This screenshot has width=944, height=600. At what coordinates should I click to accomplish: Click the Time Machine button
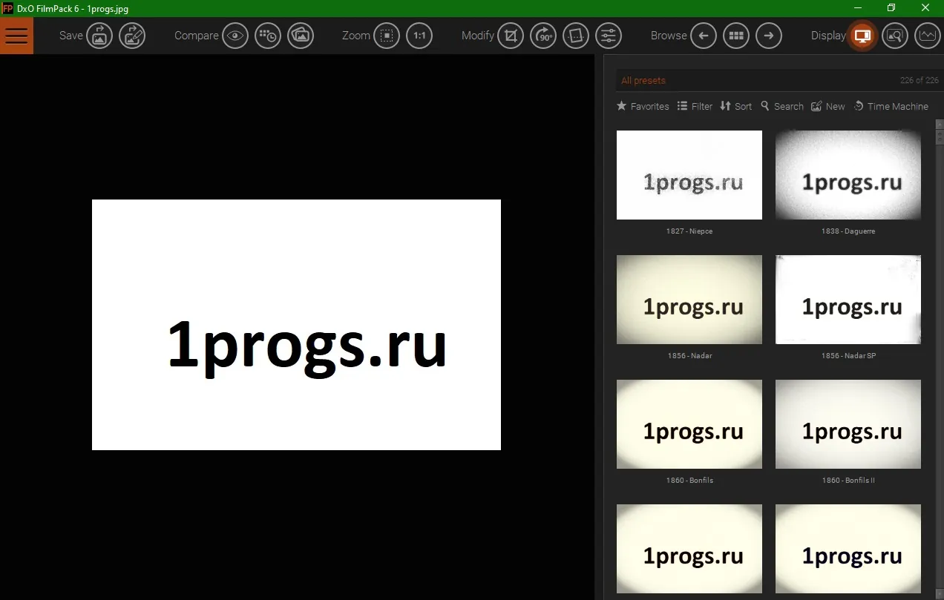(891, 106)
